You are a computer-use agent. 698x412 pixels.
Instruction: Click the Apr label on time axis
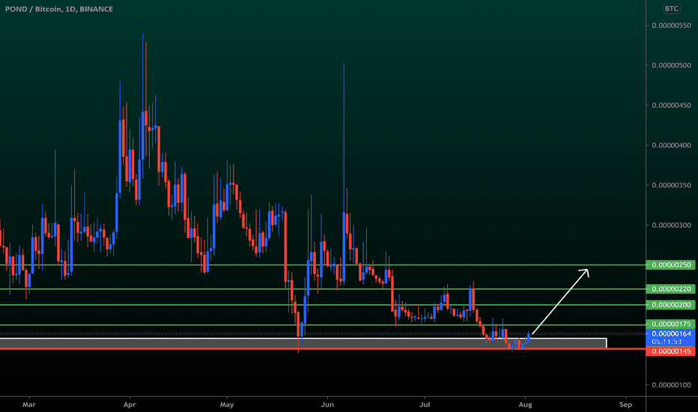(130, 405)
